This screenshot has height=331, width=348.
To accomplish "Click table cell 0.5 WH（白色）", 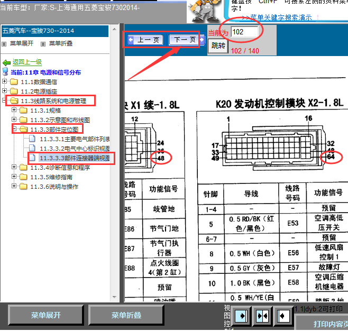I will point(252,253).
